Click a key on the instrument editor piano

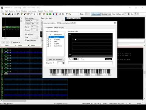click(x=80, y=72)
